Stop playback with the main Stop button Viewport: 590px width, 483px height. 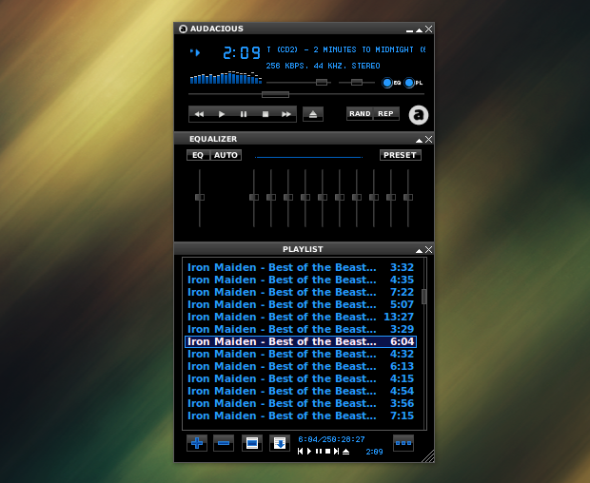coord(265,114)
